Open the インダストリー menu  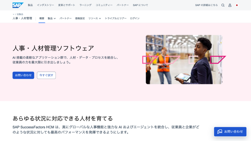pos(45,5)
